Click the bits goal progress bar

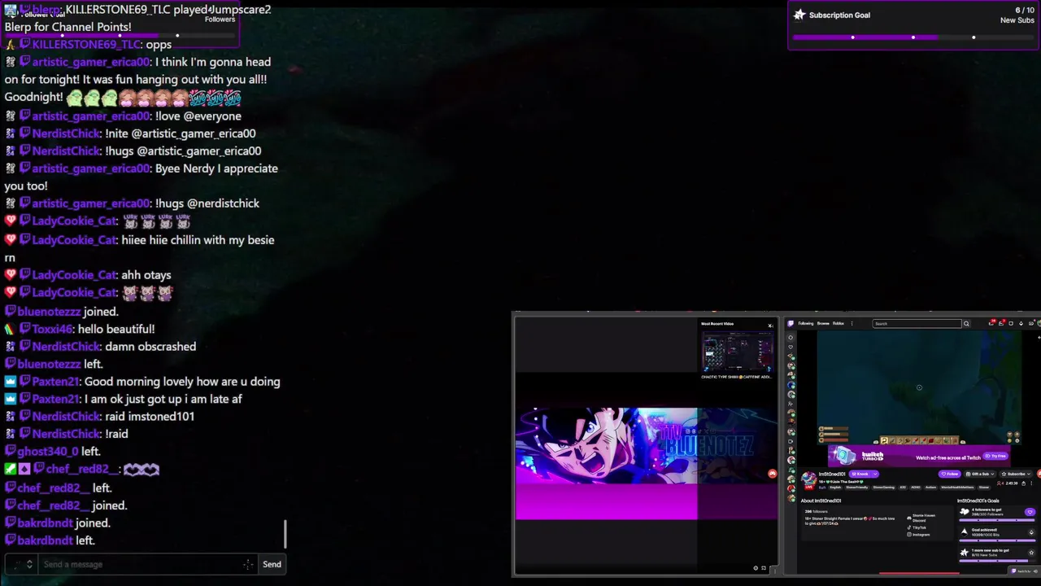click(997, 540)
